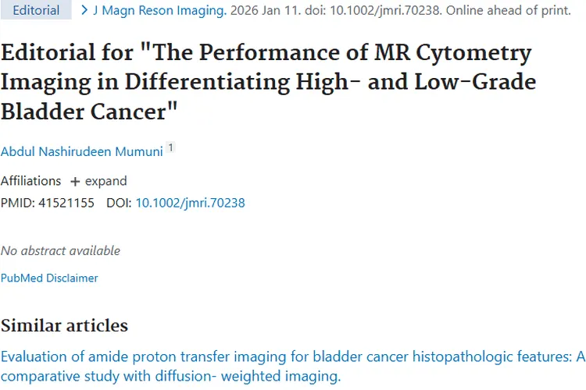Viewport: 586px width, 390px height.
Task: Open the J Magn Reson Imaging journal menu
Action: pyautogui.click(x=159, y=11)
